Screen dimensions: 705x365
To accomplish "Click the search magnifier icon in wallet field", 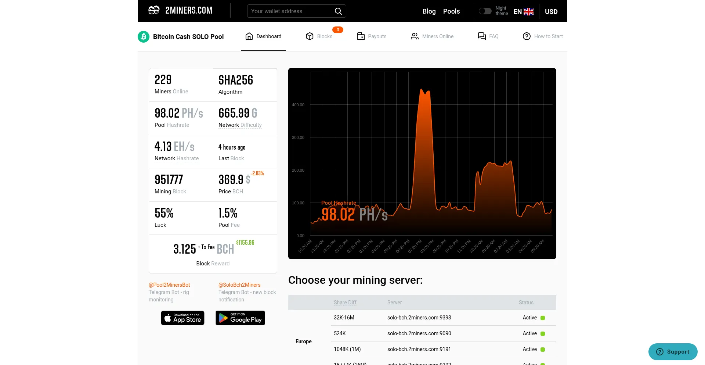I will [x=338, y=11].
